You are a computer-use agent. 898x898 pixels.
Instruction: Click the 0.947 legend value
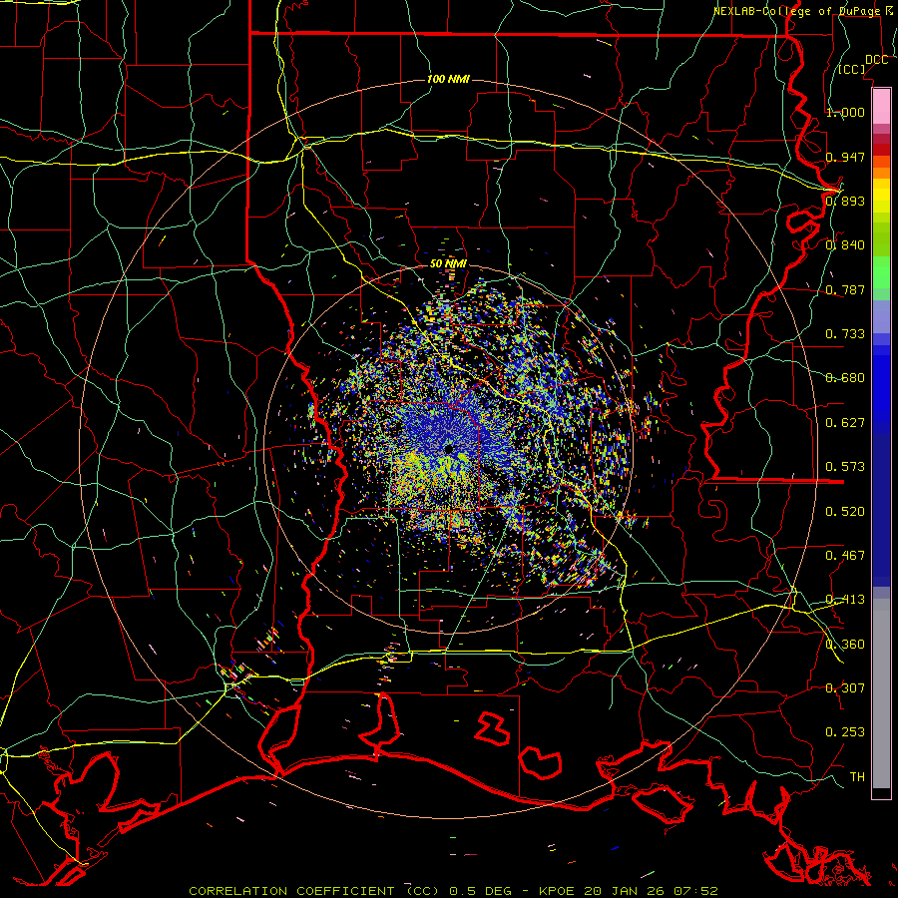coord(845,157)
